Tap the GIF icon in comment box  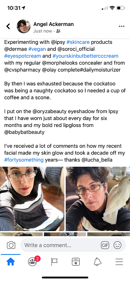(105, 245)
